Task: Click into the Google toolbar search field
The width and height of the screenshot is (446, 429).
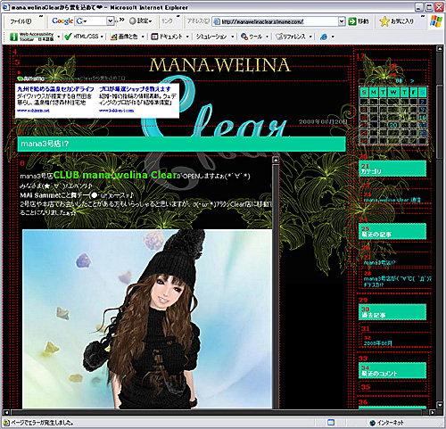Action: click(x=94, y=21)
